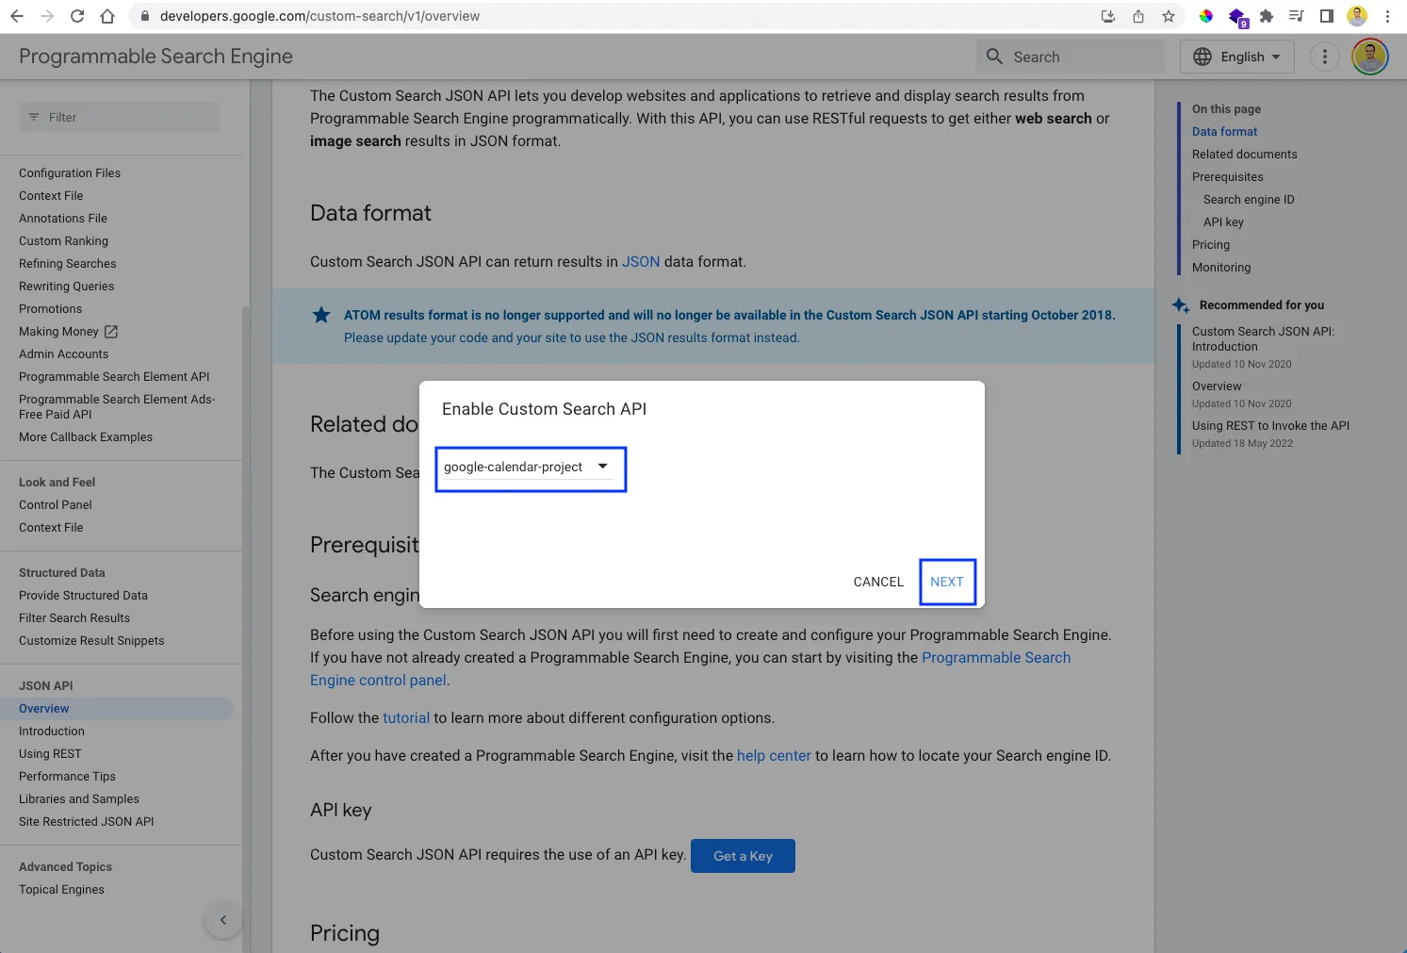The width and height of the screenshot is (1407, 953).
Task: Open Admin Accounts in sidebar
Action: click(63, 354)
